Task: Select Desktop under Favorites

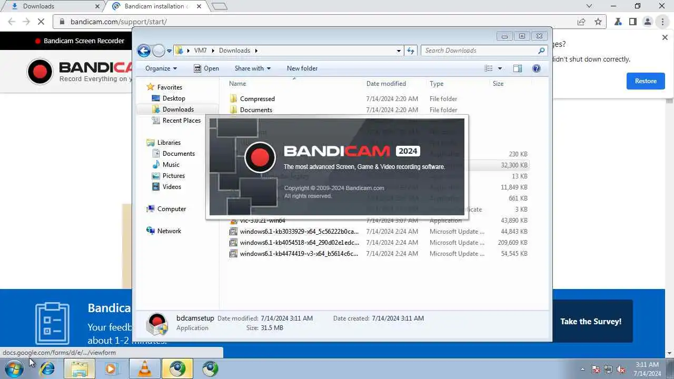Action: (x=174, y=98)
